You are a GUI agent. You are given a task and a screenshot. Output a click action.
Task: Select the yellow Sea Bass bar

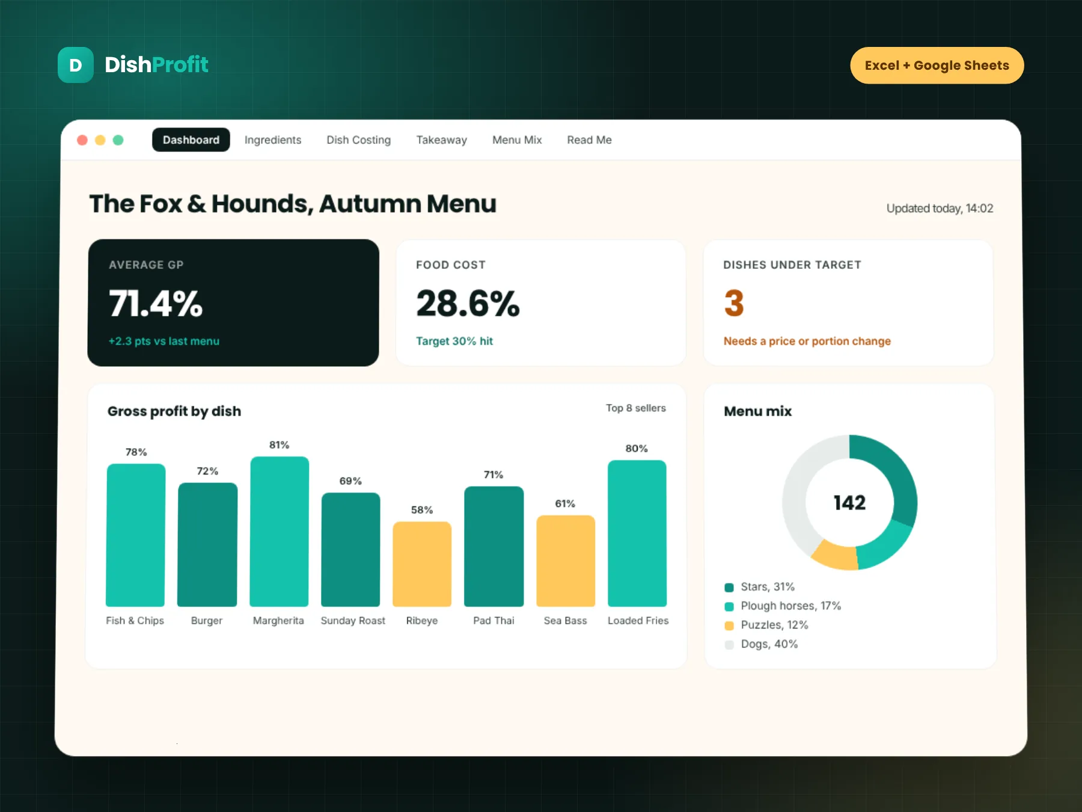tap(566, 561)
